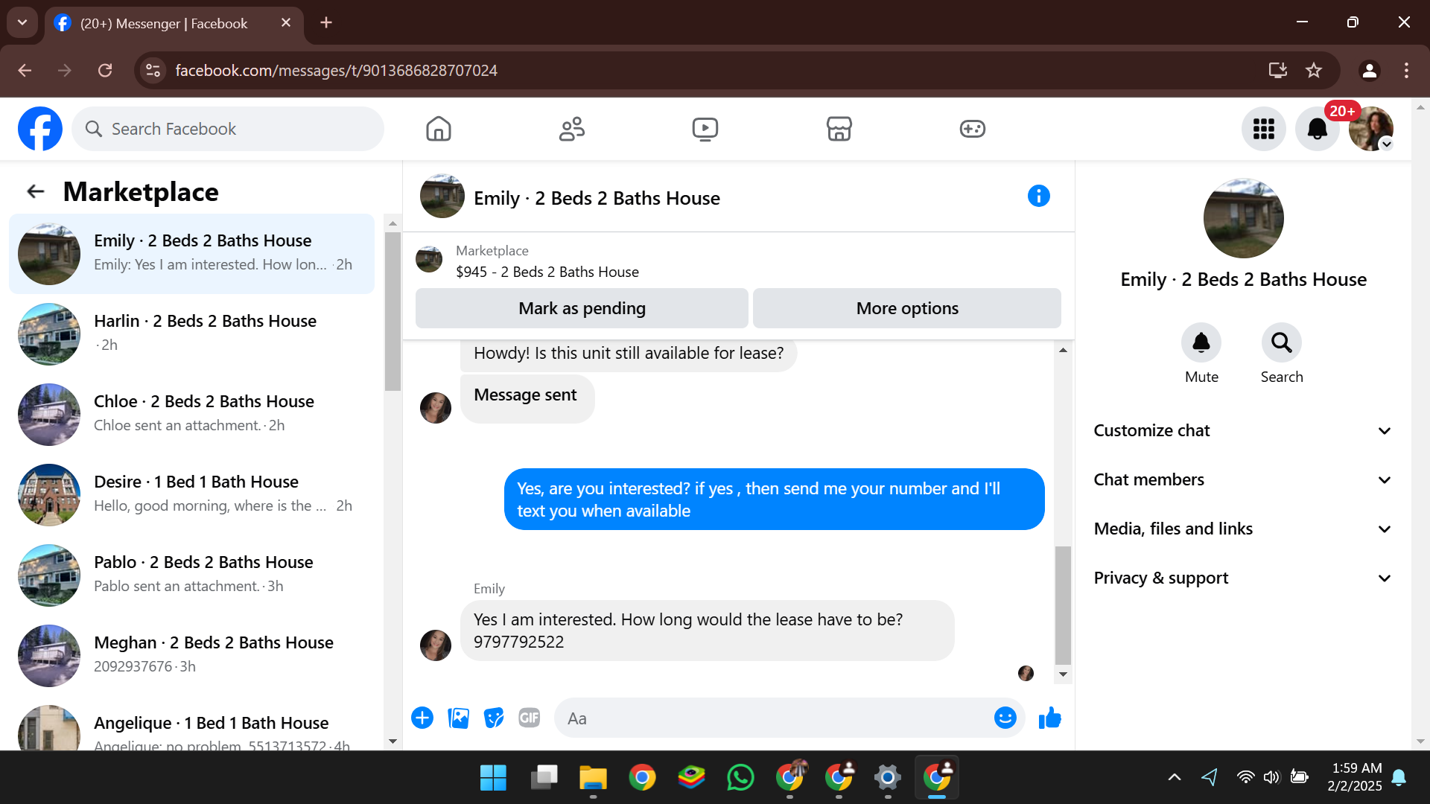Click Mark as pending button
This screenshot has height=804, width=1430.
[x=582, y=308]
